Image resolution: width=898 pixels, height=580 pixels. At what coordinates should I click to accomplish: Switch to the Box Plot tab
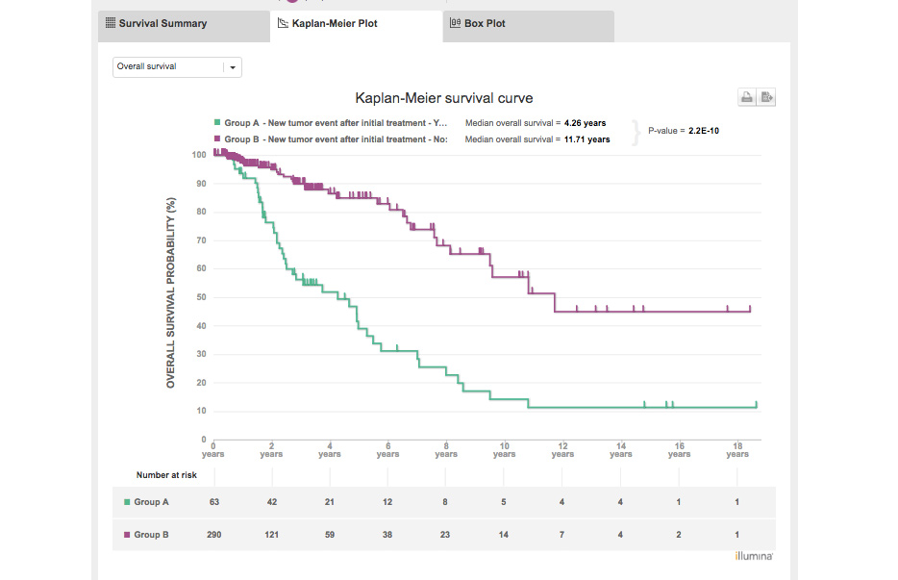pyautogui.click(x=485, y=24)
